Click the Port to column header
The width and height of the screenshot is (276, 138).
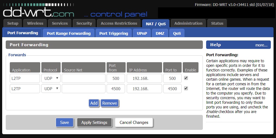coord(172,67)
